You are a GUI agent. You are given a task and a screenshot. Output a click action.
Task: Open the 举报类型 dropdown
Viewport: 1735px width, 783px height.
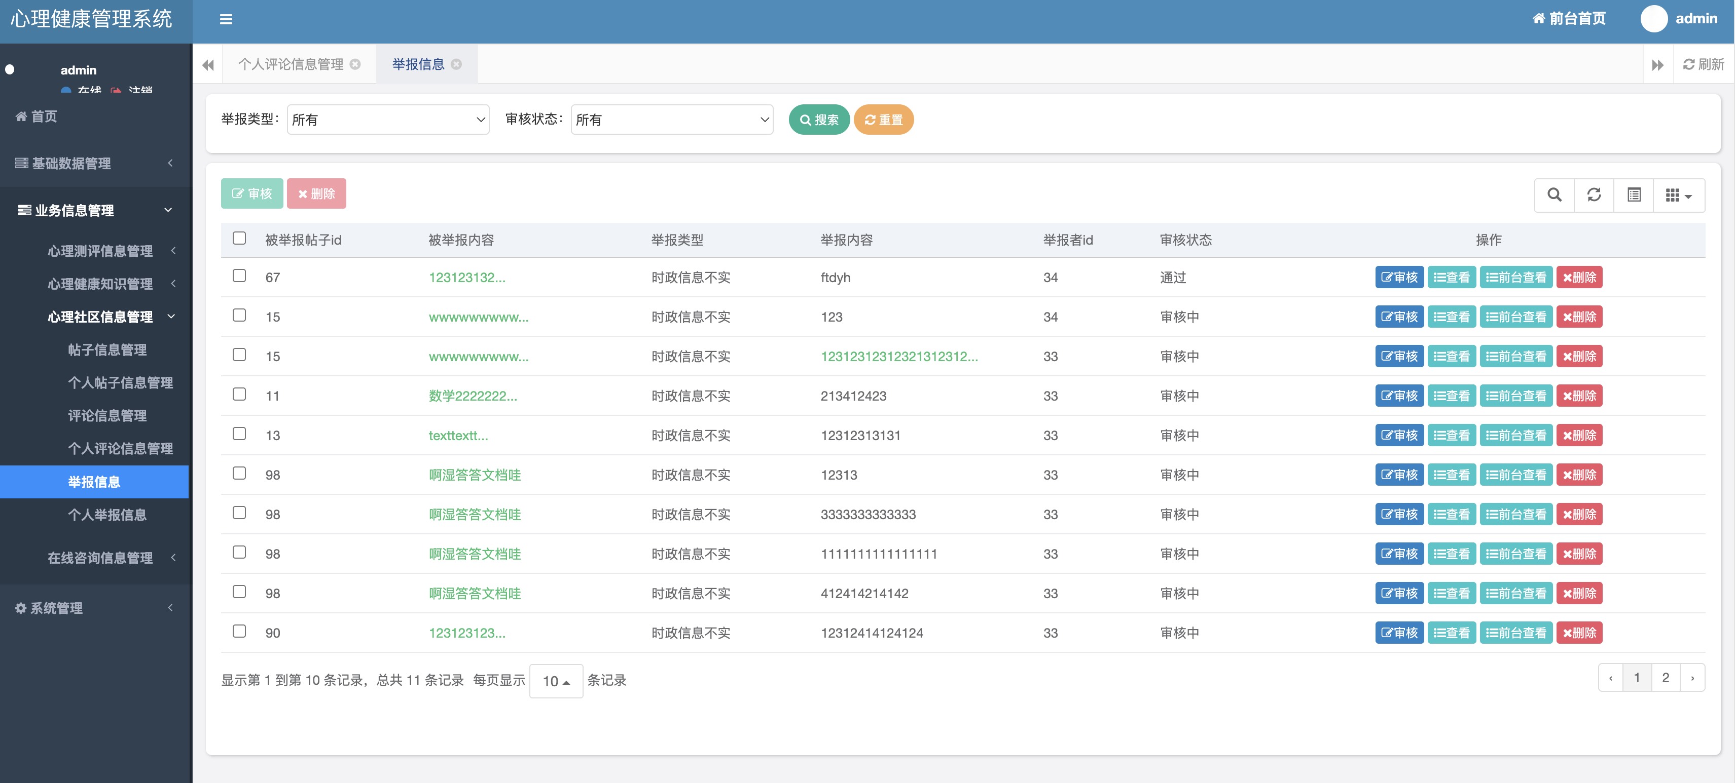(388, 120)
